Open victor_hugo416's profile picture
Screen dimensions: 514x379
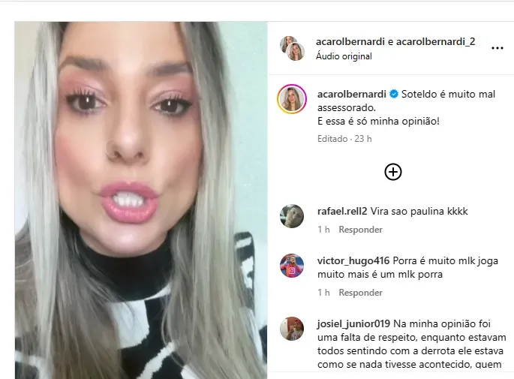click(292, 266)
